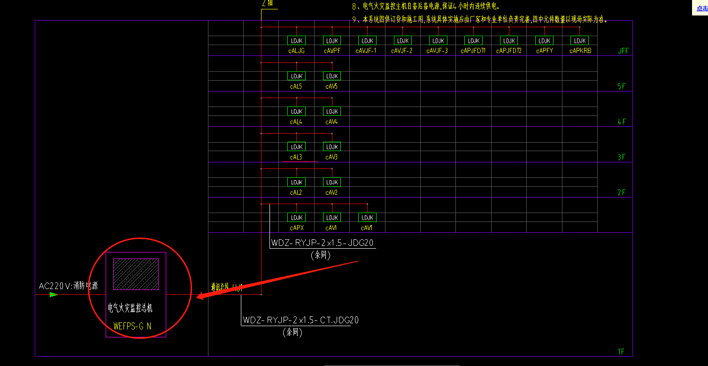This screenshot has width=708, height=366.
Task: Select the LDJK block above cAPKRB
Action: pos(579,41)
